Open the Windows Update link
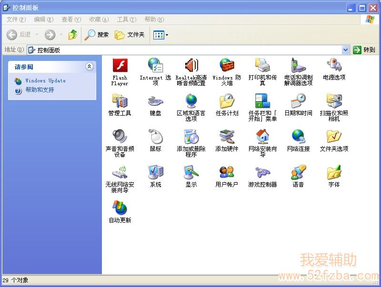381x287 pixels. pos(45,80)
